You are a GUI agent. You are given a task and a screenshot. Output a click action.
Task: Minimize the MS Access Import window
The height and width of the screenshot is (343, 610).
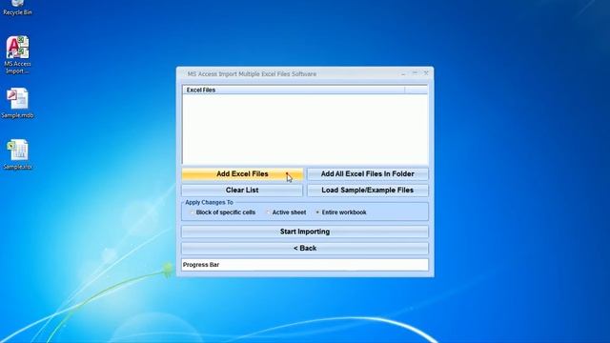click(x=403, y=73)
